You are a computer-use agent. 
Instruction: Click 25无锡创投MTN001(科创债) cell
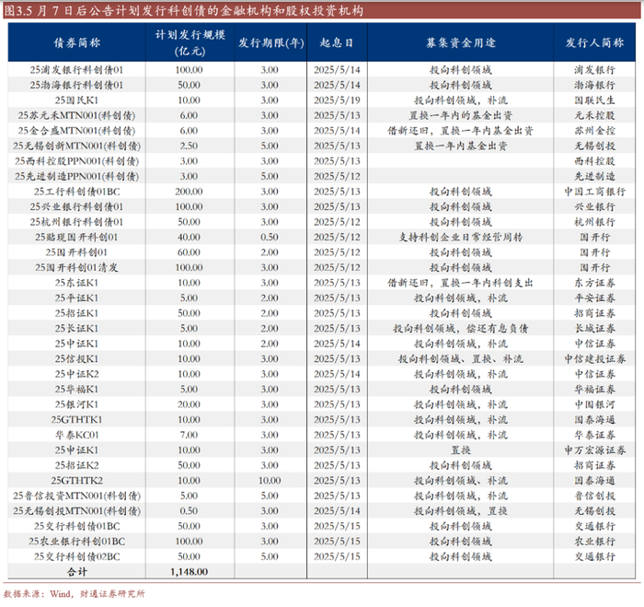(76, 511)
